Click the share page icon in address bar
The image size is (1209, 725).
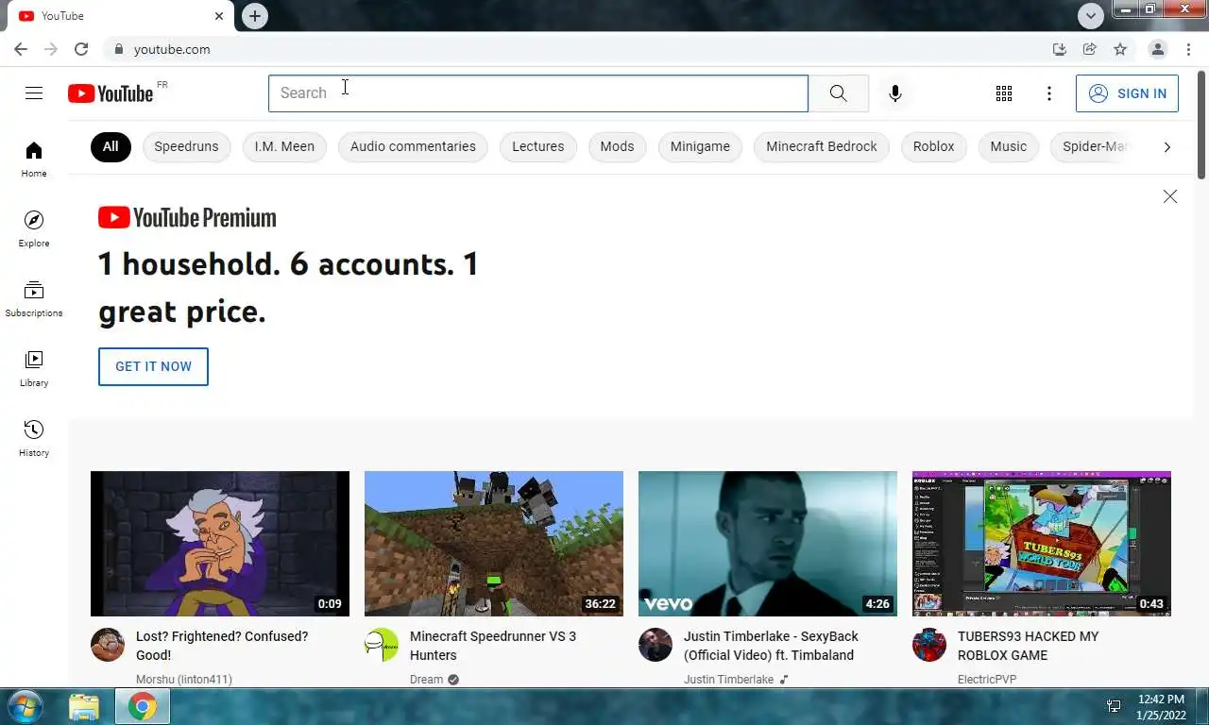[x=1089, y=49]
